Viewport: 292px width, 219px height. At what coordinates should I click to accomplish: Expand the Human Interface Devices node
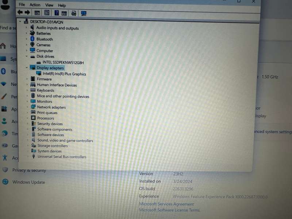tap(27, 85)
